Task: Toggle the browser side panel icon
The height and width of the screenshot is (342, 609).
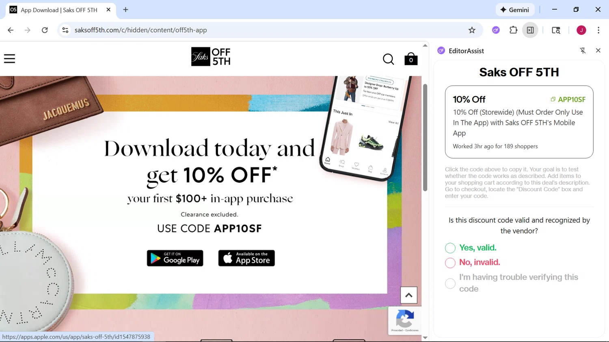Action: [530, 30]
